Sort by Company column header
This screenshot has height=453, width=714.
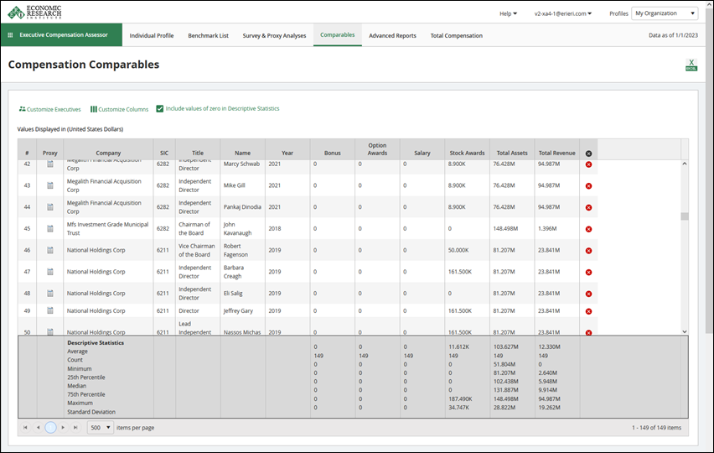(x=108, y=154)
